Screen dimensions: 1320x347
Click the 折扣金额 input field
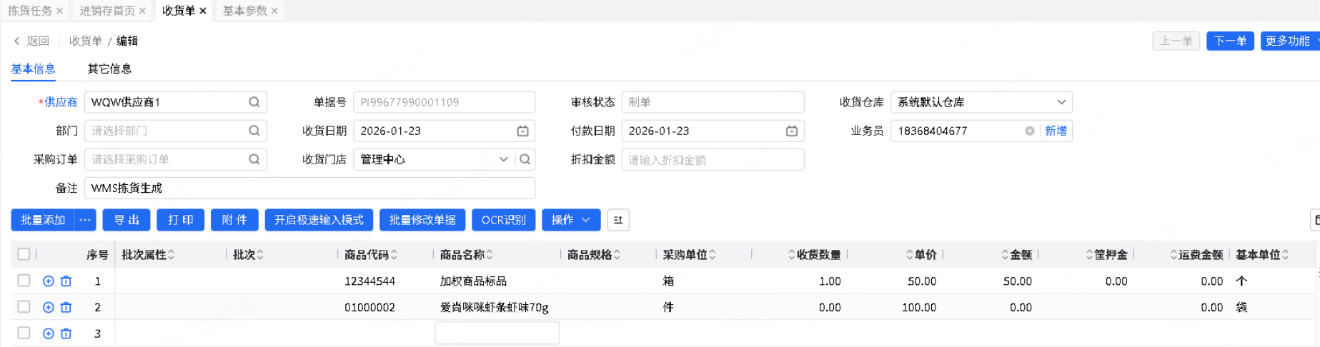pos(713,159)
